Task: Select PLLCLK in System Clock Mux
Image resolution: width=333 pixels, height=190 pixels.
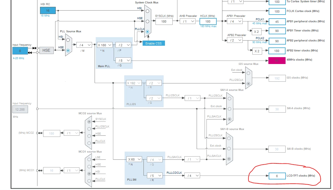Action: (x=147, y=32)
